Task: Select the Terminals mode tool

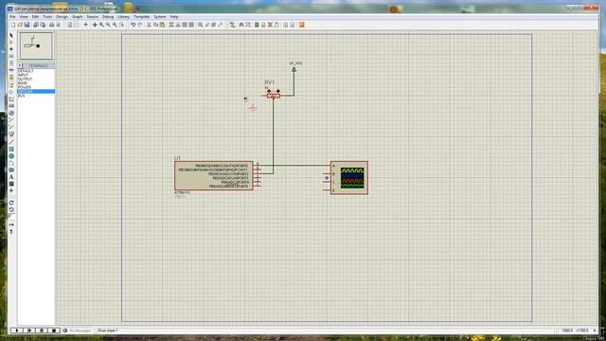Action: click(x=11, y=84)
